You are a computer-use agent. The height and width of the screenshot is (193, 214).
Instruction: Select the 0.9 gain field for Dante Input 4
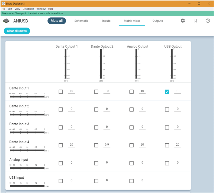click(106, 145)
